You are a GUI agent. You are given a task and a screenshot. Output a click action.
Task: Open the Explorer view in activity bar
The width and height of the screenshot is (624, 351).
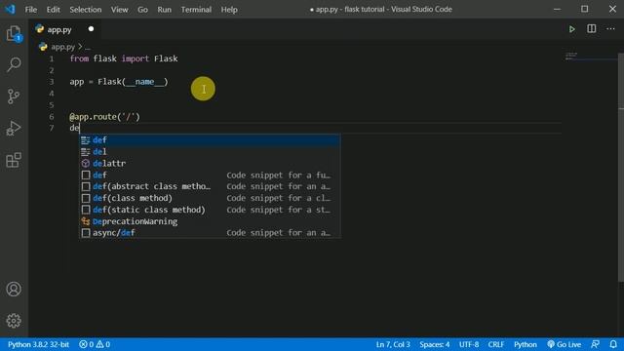pyautogui.click(x=14, y=34)
